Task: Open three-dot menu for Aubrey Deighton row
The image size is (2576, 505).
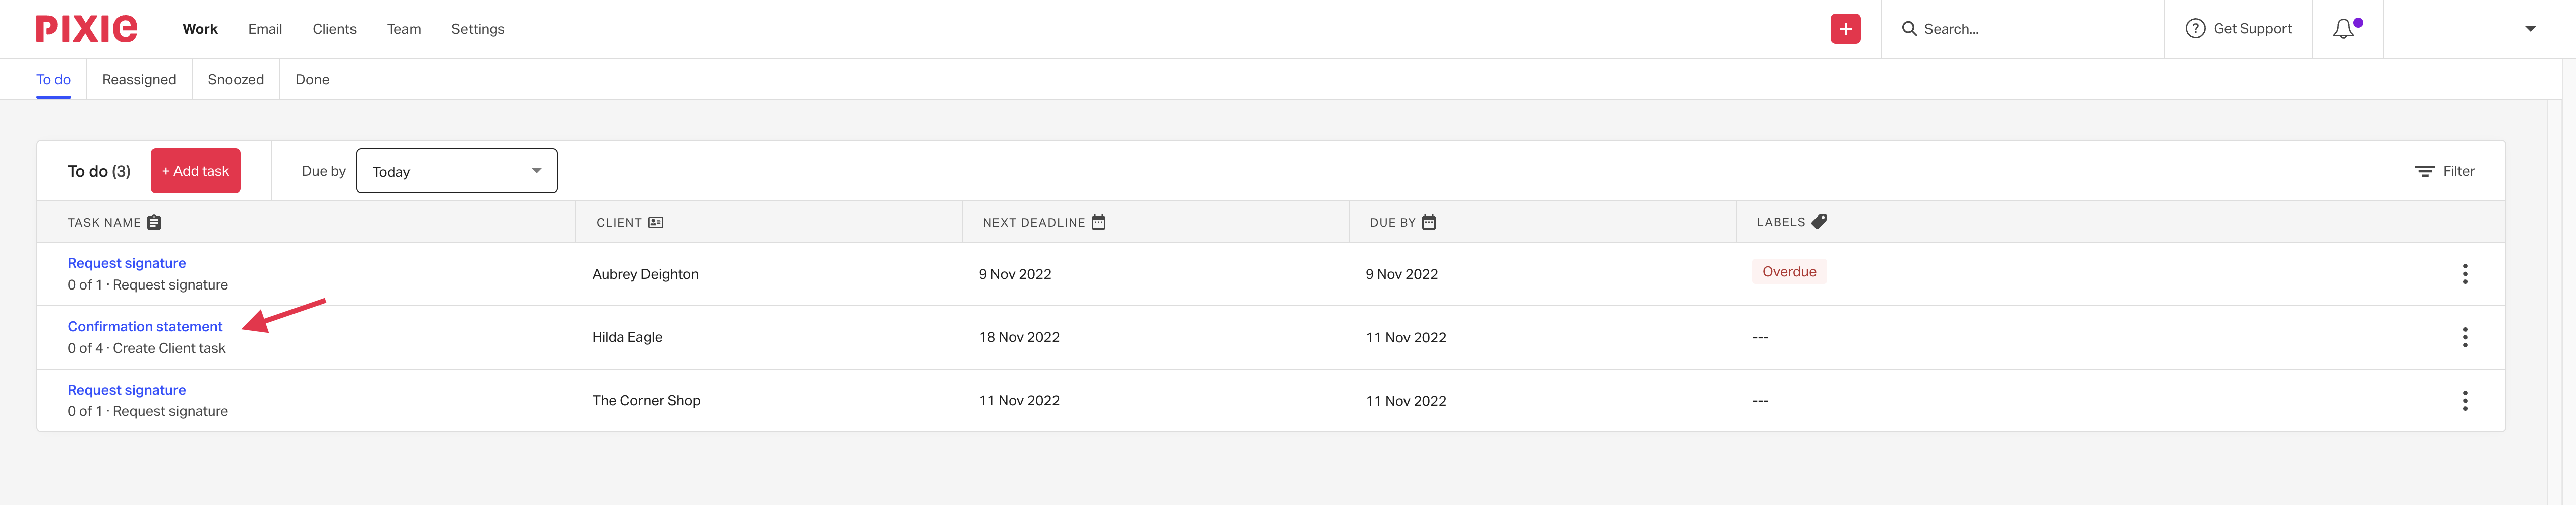Action: (2465, 273)
